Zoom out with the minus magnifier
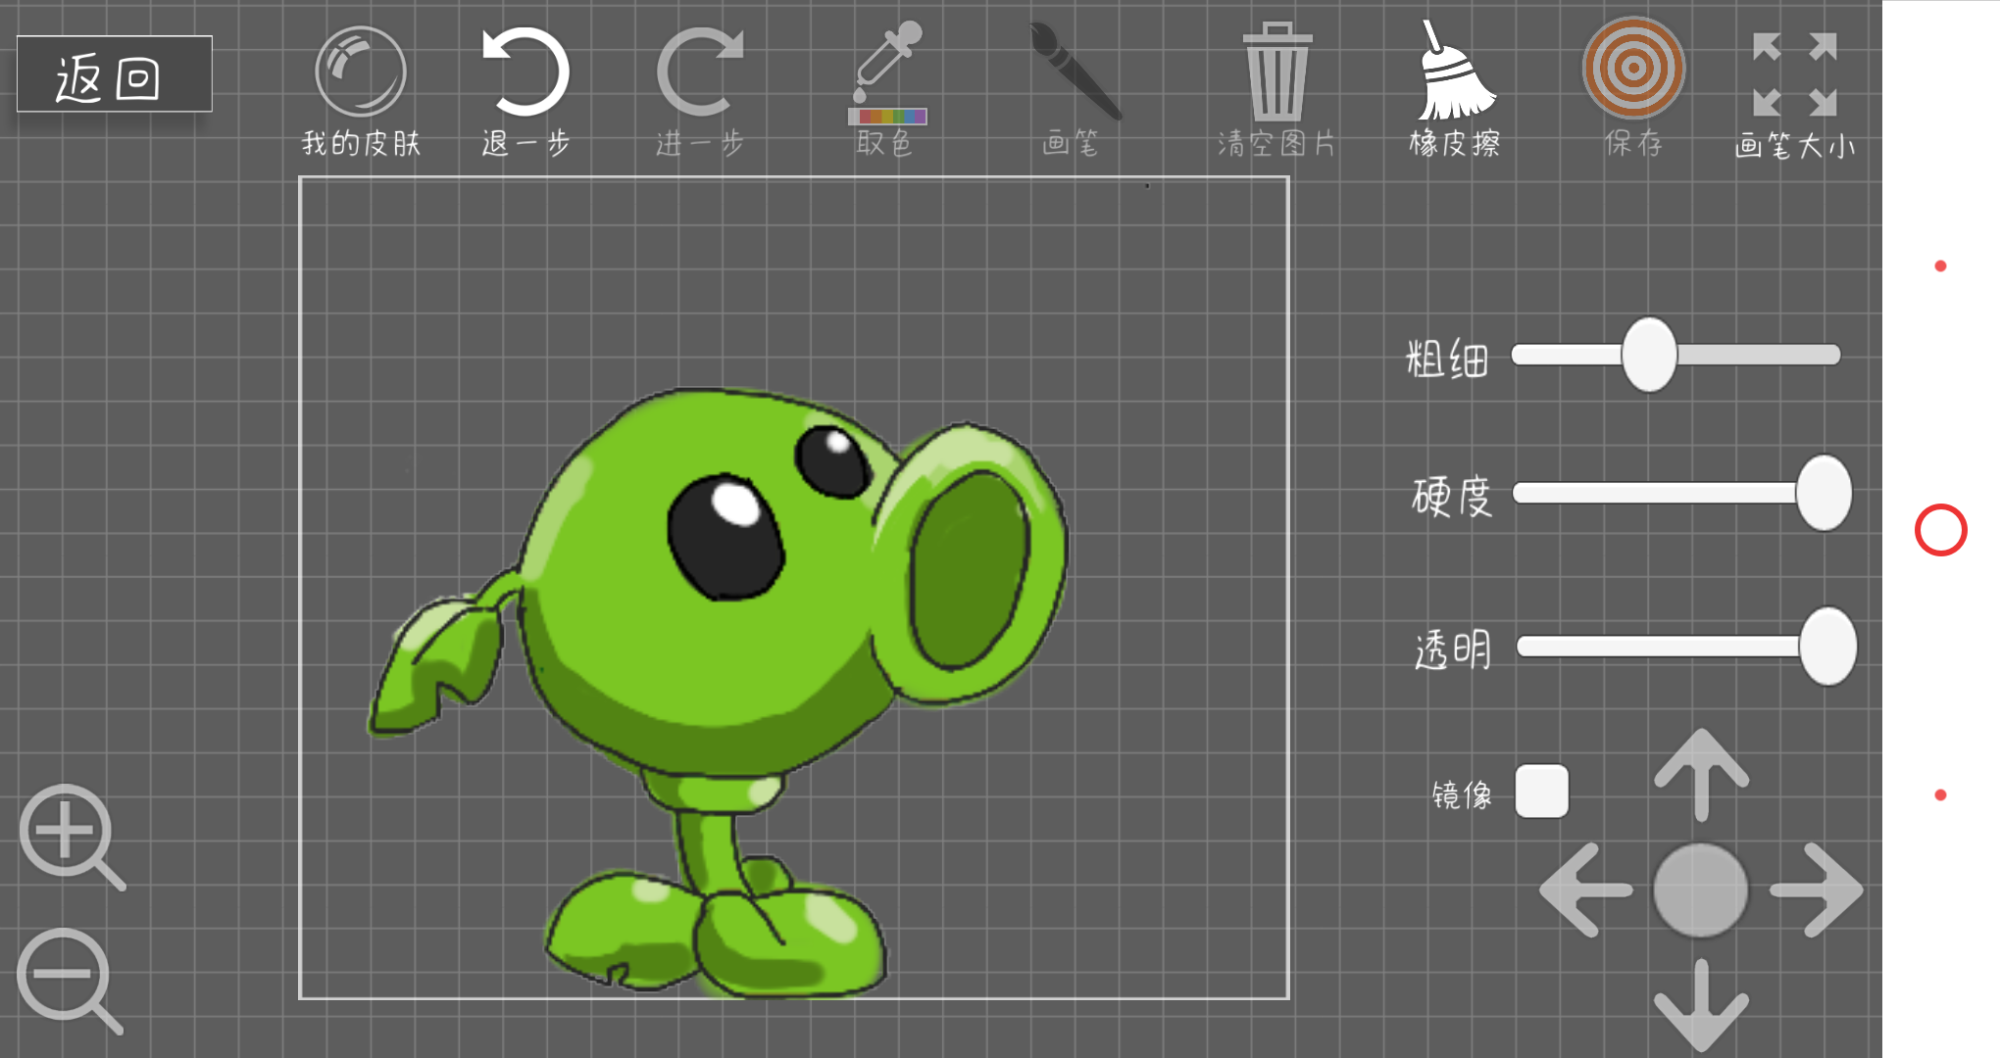 point(70,981)
